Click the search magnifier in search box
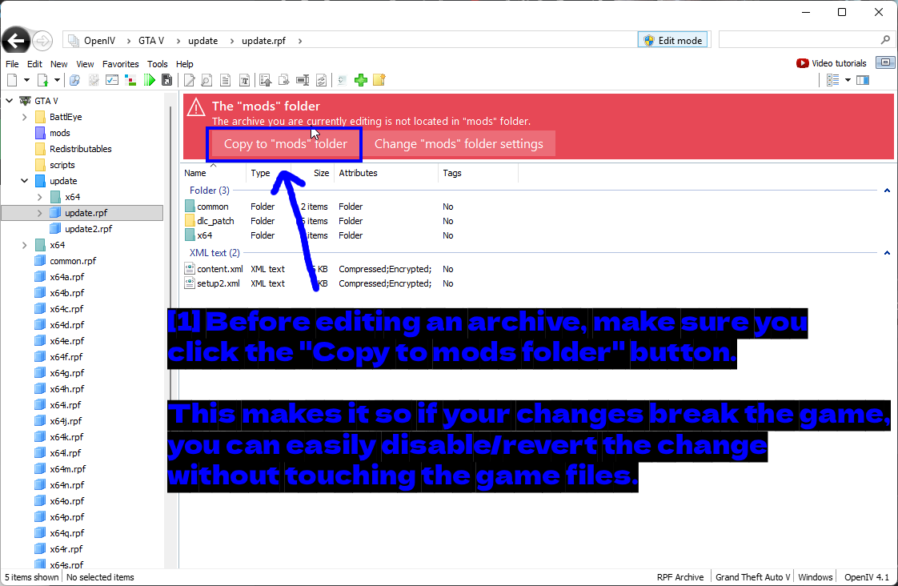Screen dimensions: 898x586 [885, 40]
